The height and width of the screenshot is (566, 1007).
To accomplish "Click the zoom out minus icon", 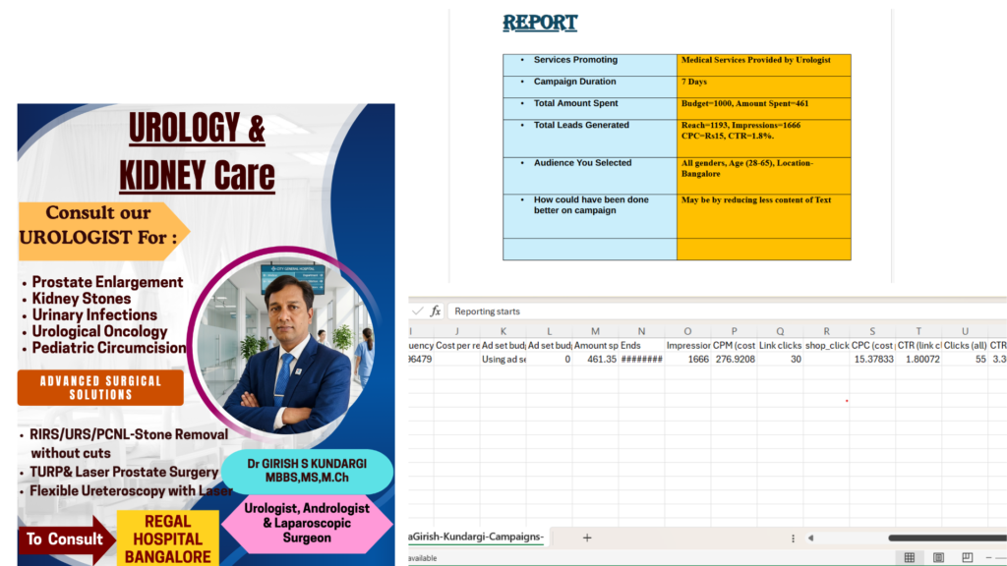I will 989,558.
